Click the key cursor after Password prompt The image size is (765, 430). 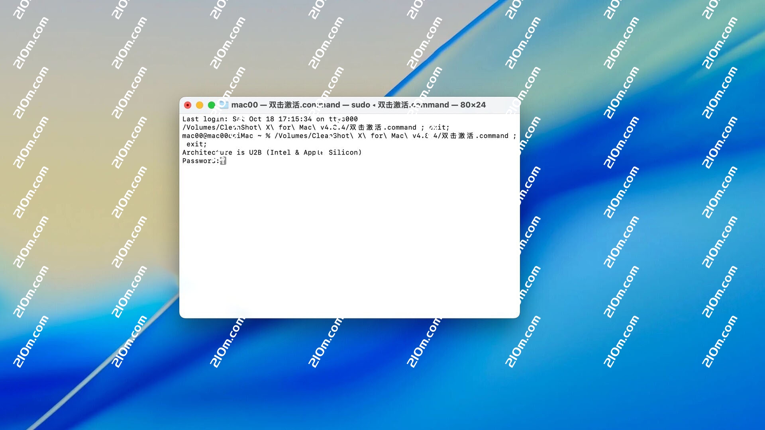[223, 161]
